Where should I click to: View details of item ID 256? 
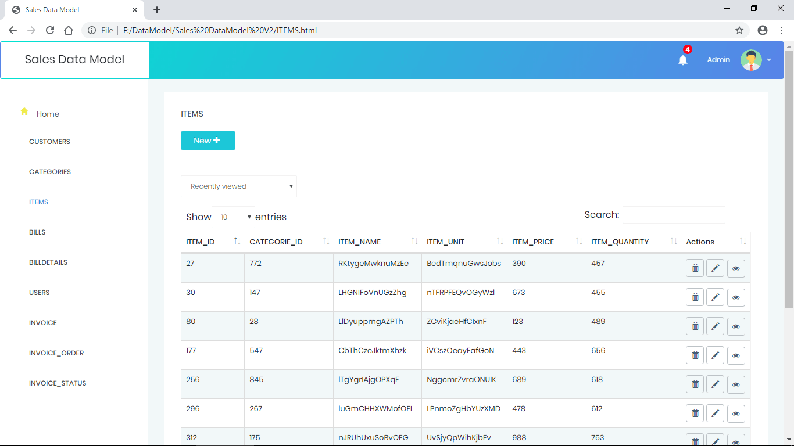[x=736, y=384]
